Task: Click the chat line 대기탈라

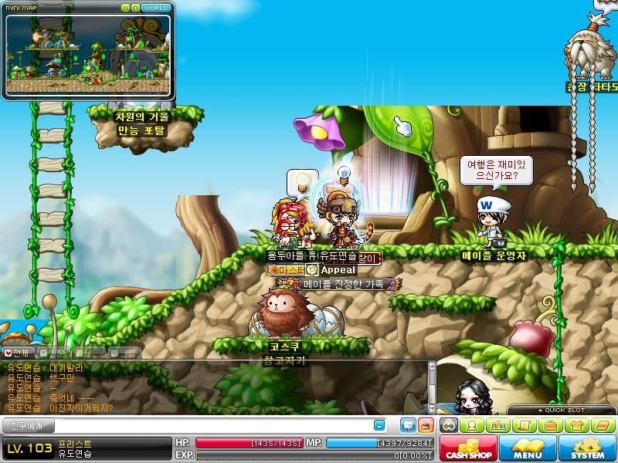Action: tap(46, 368)
